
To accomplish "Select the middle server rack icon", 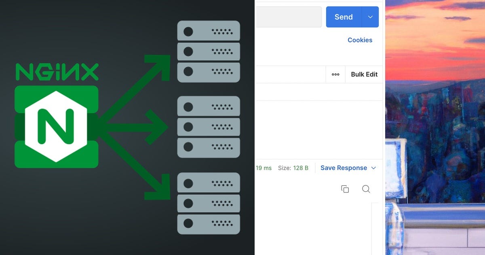I will (x=209, y=127).
